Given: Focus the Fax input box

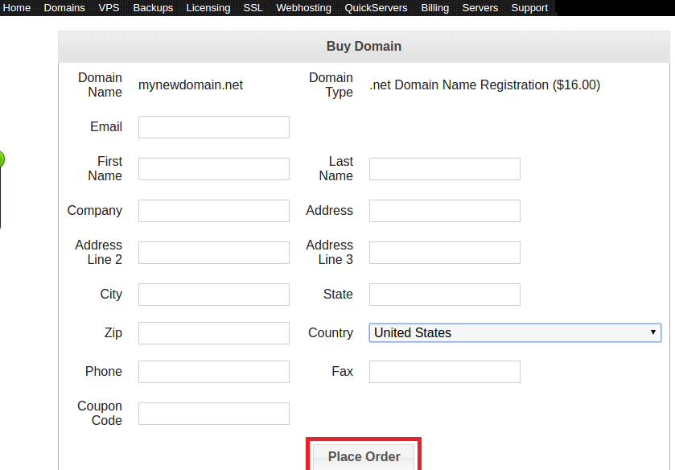Looking at the screenshot, I should [443, 371].
